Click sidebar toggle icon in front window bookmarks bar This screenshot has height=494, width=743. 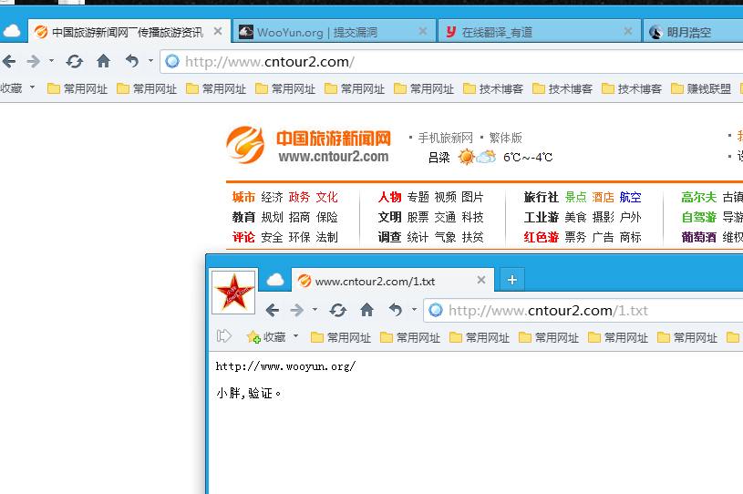pos(223,336)
